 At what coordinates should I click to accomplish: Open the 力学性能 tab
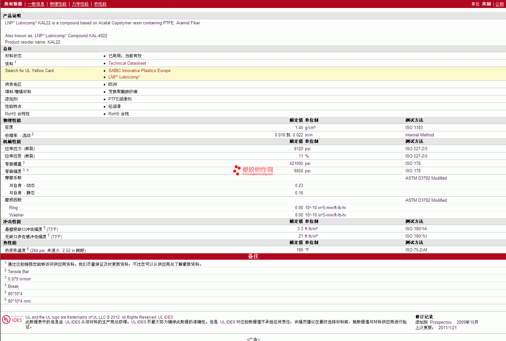80,4
